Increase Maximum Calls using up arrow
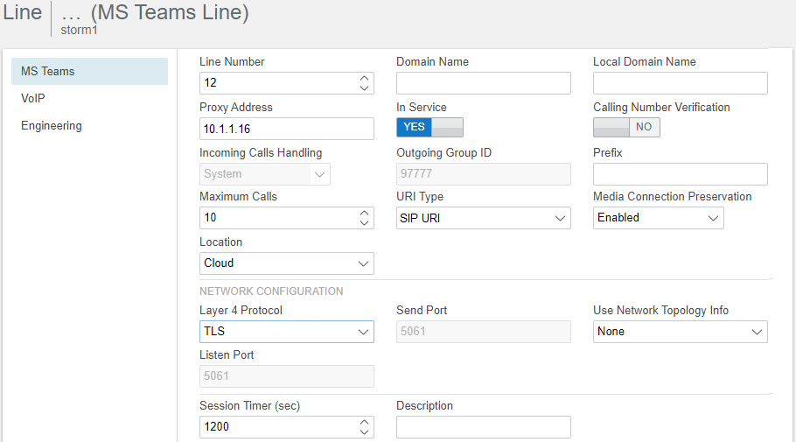This screenshot has height=442, width=796. (364, 213)
